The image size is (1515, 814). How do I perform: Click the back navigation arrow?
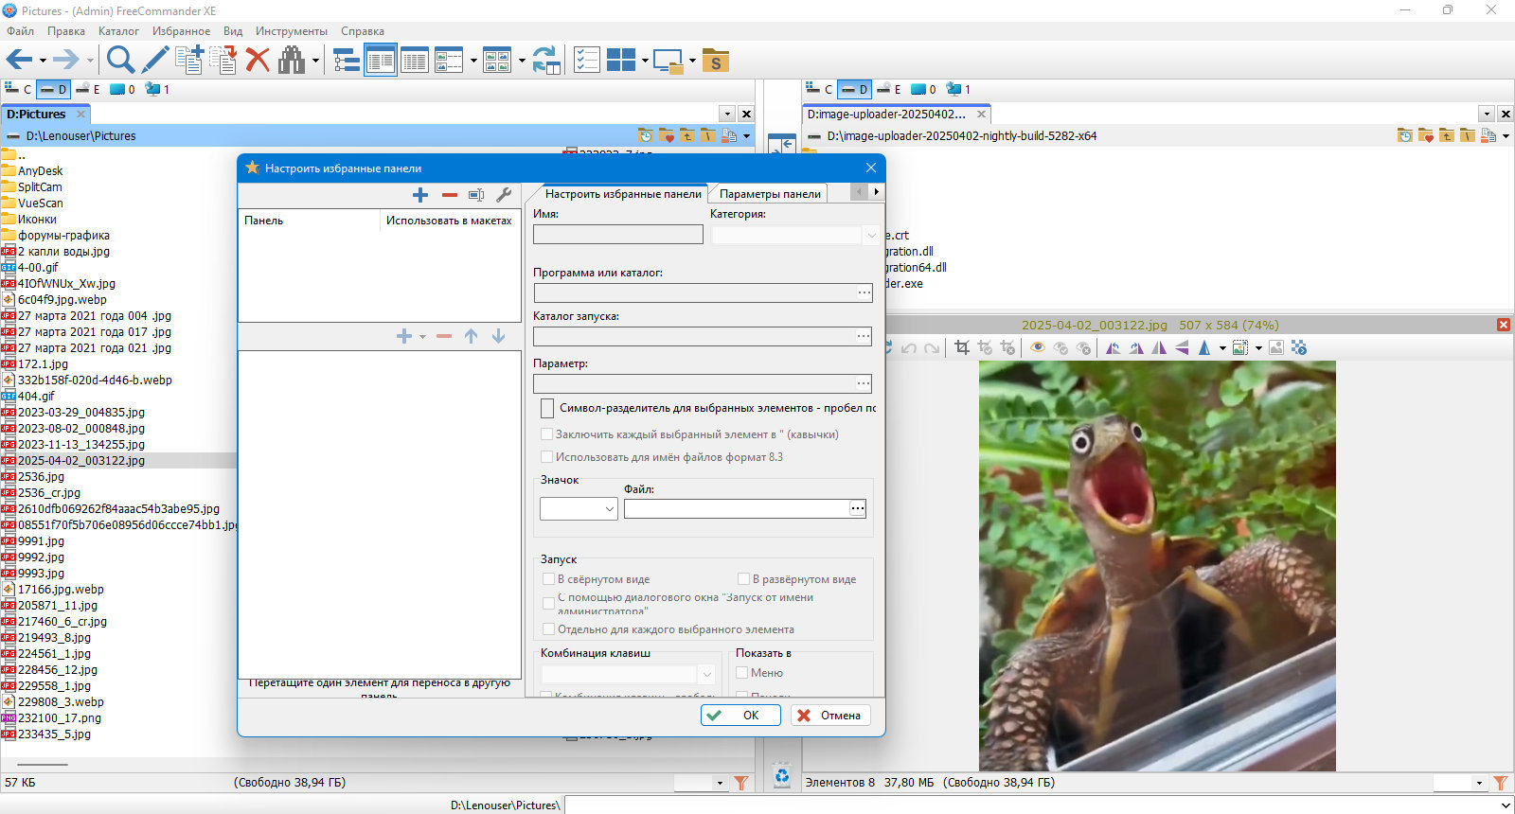pos(19,61)
